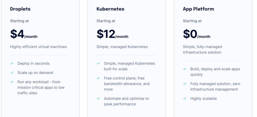
Task: Click checkmark beside Build, deploy and scale apps
Action: point(185,69)
